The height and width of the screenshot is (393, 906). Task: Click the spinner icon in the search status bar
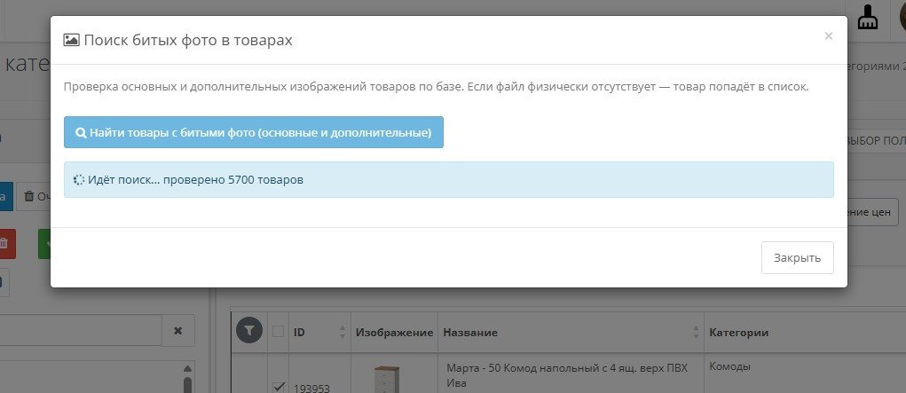pos(78,180)
